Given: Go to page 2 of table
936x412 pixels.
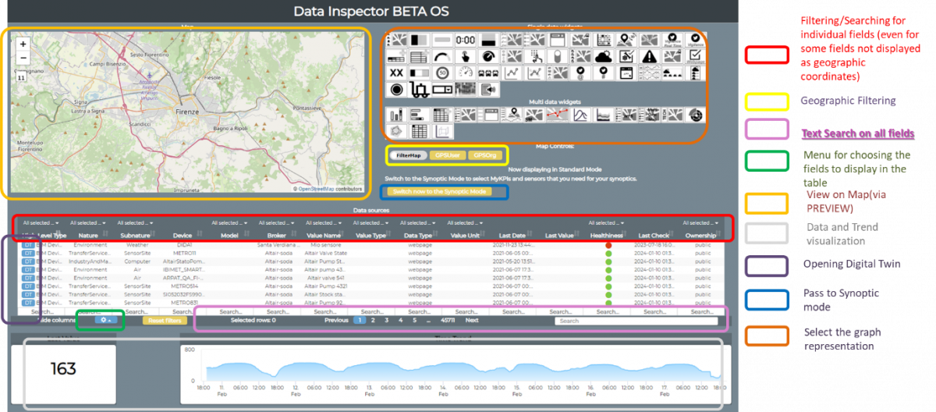Looking at the screenshot, I should (x=373, y=320).
